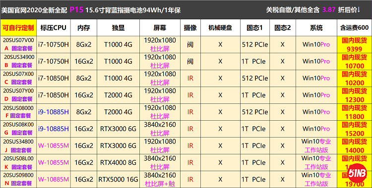Click Win10Pro in package B row
The width and height of the screenshot is (372, 188).
click(x=316, y=61)
